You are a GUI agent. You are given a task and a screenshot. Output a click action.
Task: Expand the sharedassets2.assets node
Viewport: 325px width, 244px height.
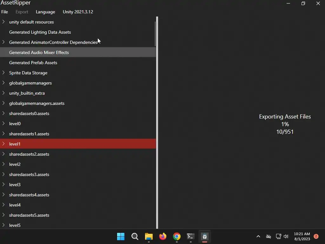pos(3,154)
